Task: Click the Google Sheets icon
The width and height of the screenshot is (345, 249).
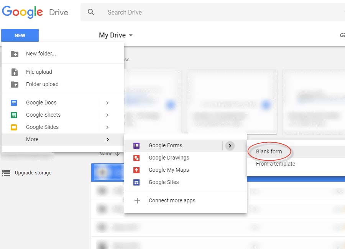Action: [14, 115]
